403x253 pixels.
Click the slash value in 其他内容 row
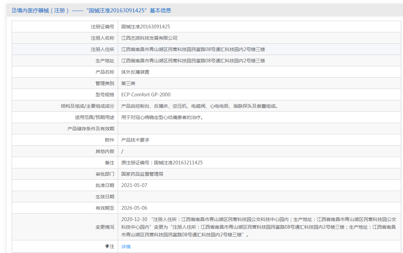click(x=122, y=151)
